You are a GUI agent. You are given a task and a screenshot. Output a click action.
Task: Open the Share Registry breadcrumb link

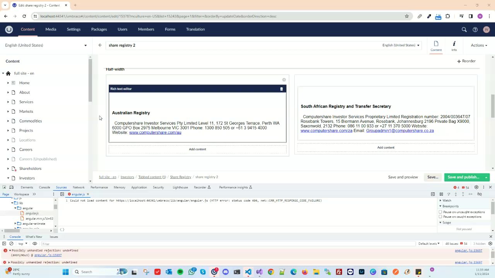click(x=181, y=177)
